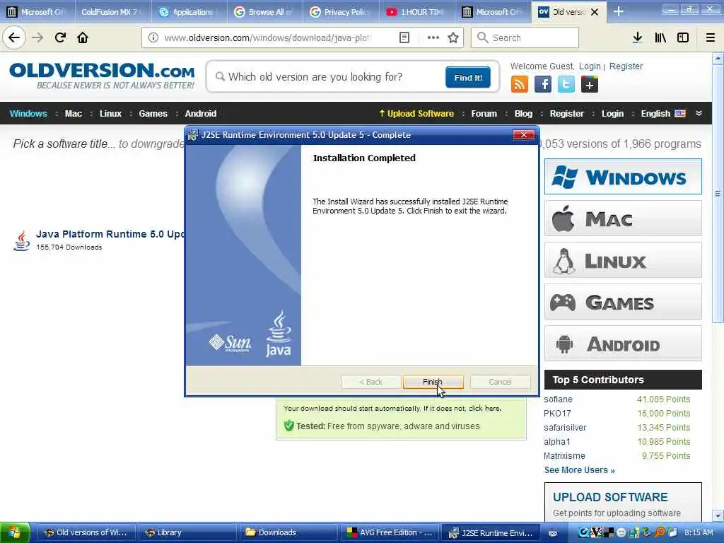Click the sofiane contributor name

click(x=558, y=399)
